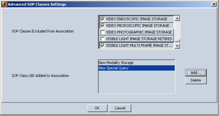Toggle VISIBLE LIGHT MULTI FRAME IMAGE checkbox

tap(103, 45)
